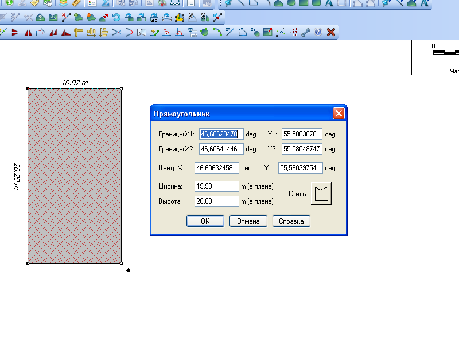Click the Sigma sum toolbar icon

(x=105, y=3)
